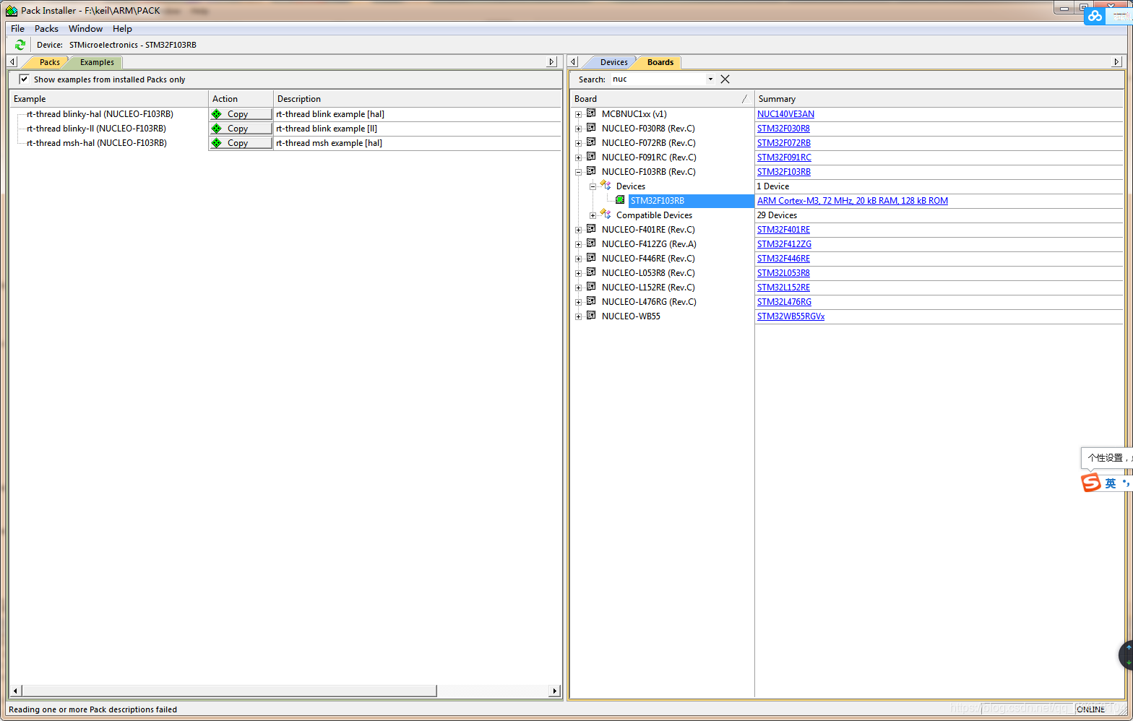The height and width of the screenshot is (721, 1133).
Task: Switch to the Packs tab
Action: tap(49, 62)
